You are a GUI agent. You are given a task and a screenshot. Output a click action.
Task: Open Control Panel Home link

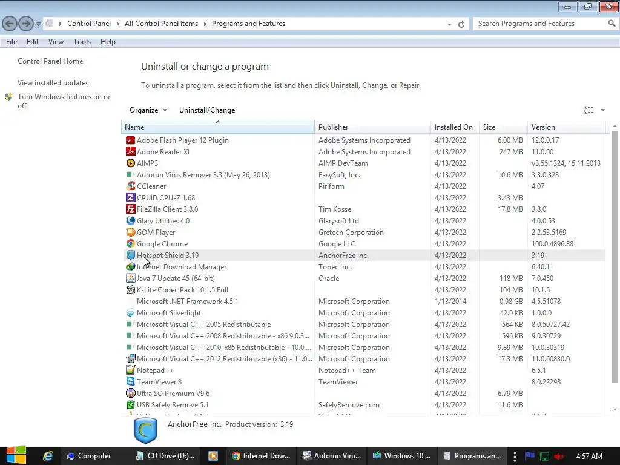[x=50, y=61]
